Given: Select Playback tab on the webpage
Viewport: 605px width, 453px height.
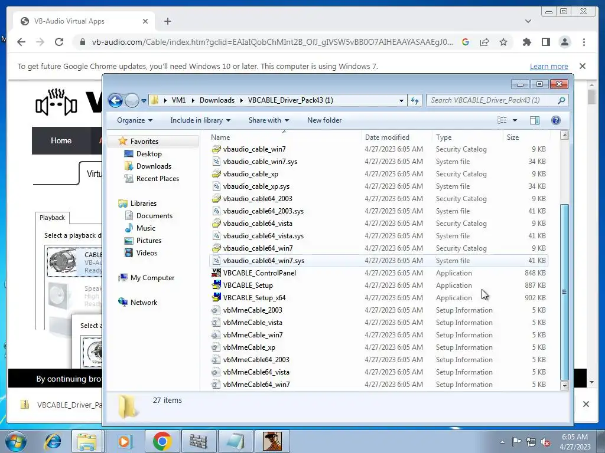Looking at the screenshot, I should click(x=52, y=218).
